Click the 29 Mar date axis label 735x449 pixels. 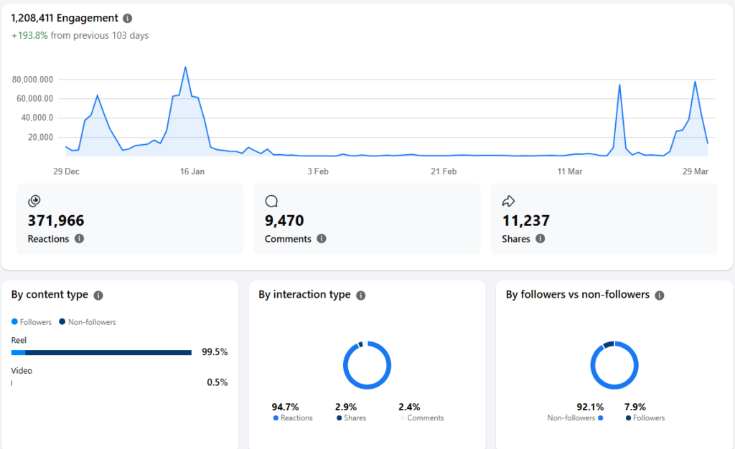[x=695, y=171]
